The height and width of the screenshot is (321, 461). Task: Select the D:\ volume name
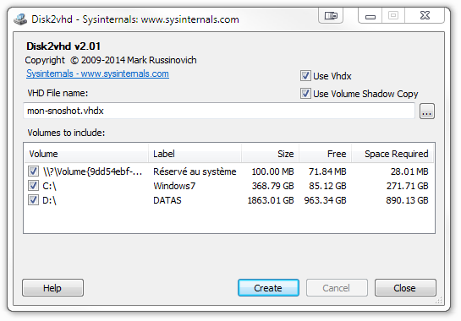[x=49, y=200]
